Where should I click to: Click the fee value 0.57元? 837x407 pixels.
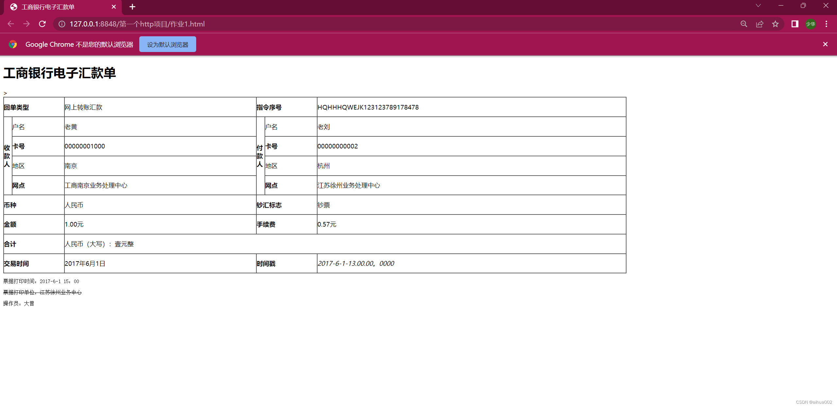coord(327,224)
